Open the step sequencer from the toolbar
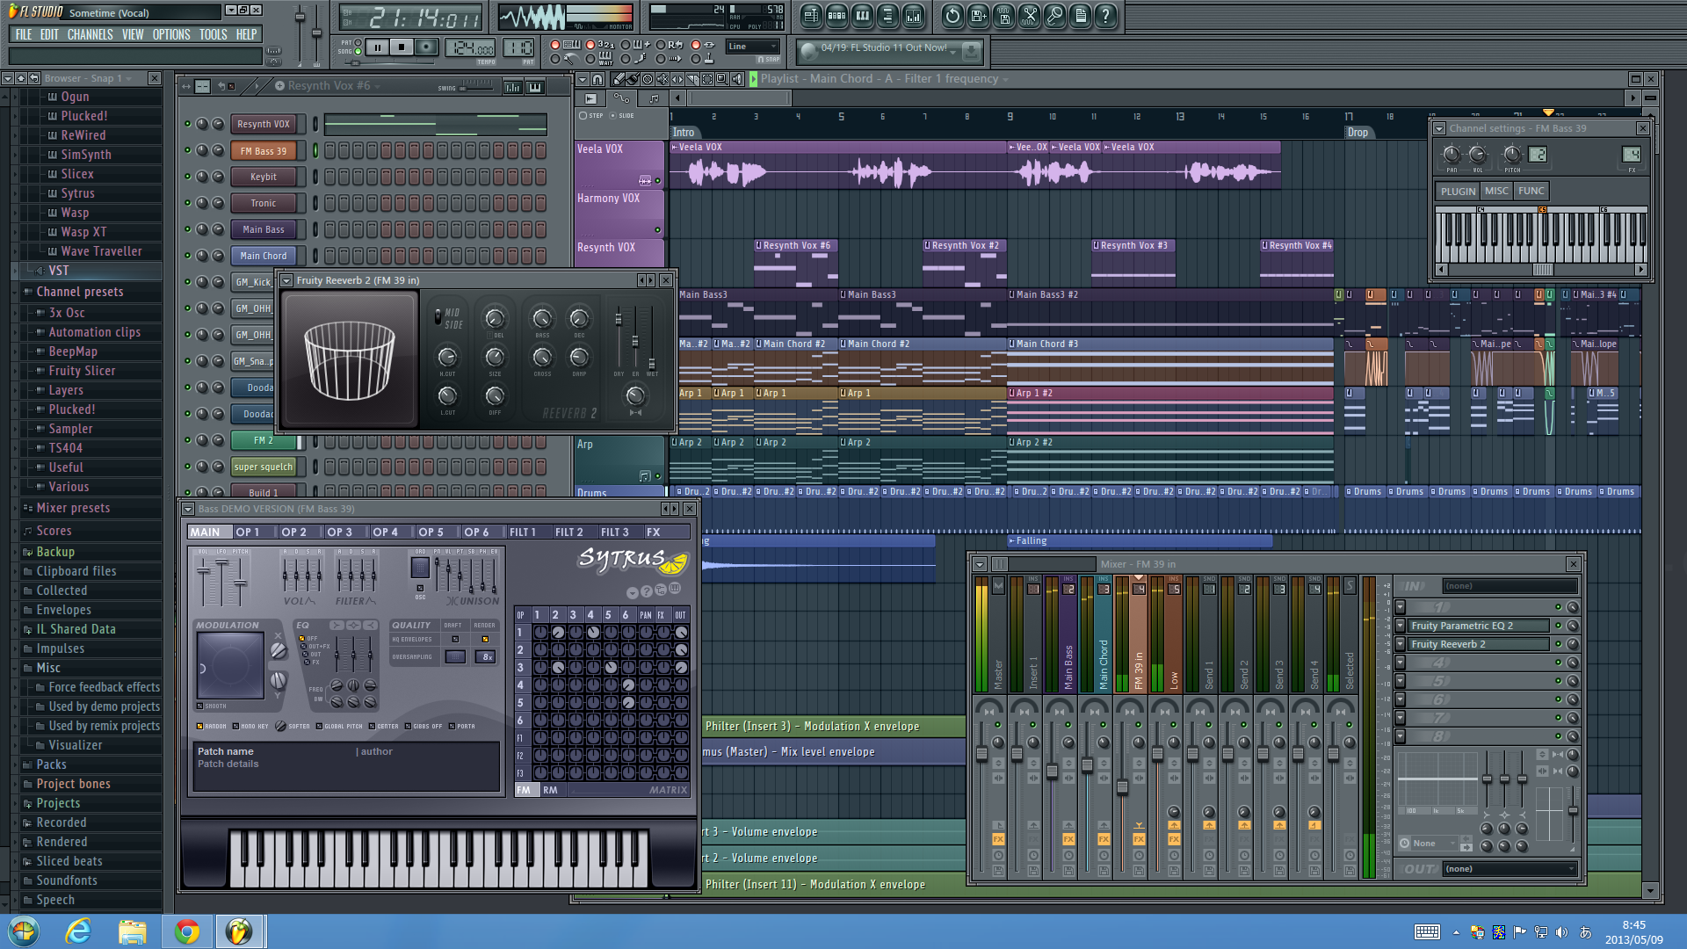The width and height of the screenshot is (1687, 949). tap(836, 16)
